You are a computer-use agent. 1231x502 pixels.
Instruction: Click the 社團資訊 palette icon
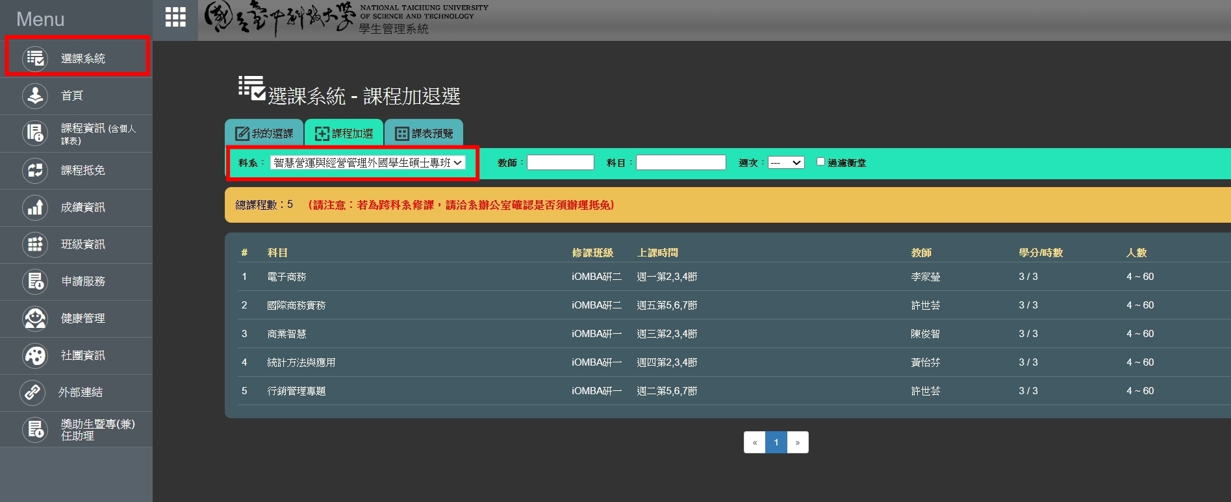click(x=35, y=355)
